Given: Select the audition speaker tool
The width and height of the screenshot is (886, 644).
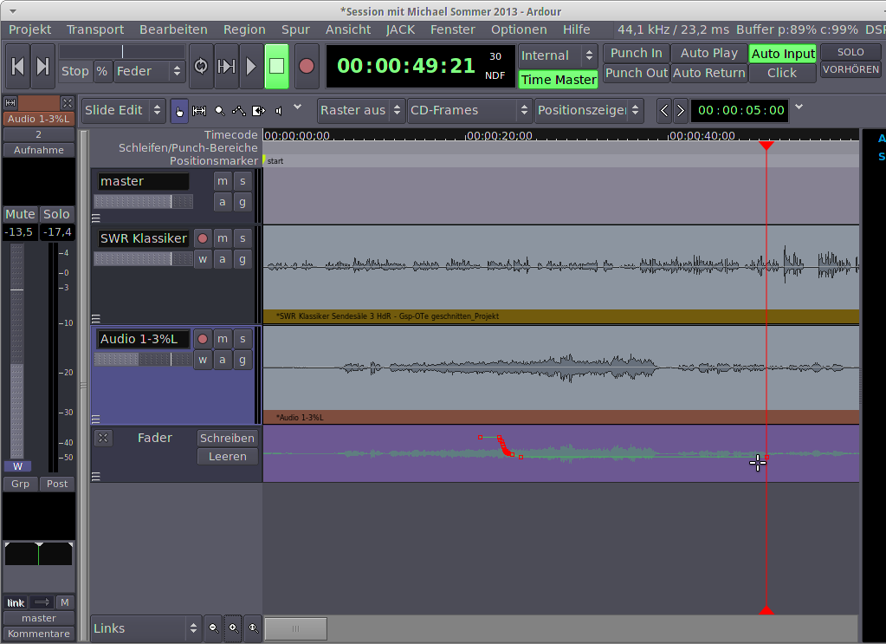Looking at the screenshot, I should pos(279,110).
